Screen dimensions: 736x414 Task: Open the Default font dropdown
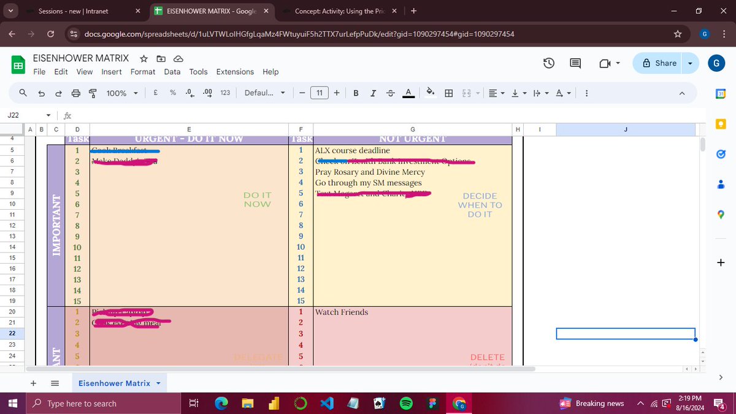click(265, 93)
